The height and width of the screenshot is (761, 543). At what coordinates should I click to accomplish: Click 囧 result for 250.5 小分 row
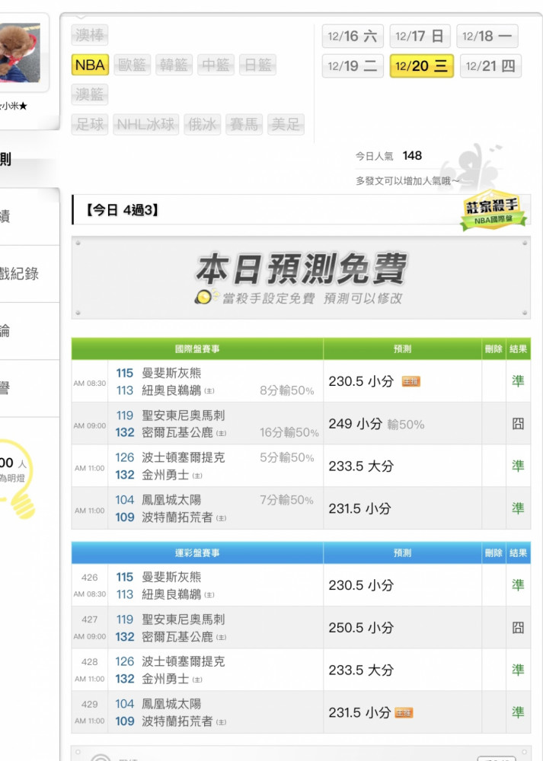coord(518,628)
